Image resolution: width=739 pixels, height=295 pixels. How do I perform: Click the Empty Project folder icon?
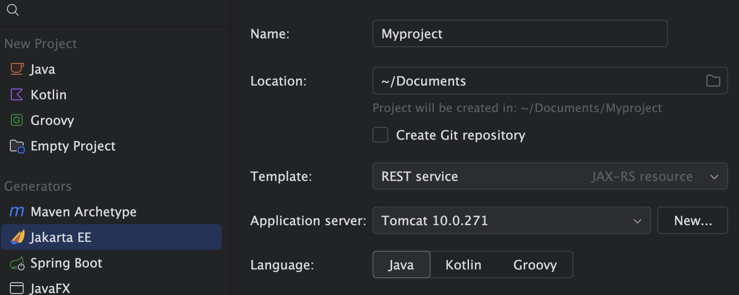[17, 146]
